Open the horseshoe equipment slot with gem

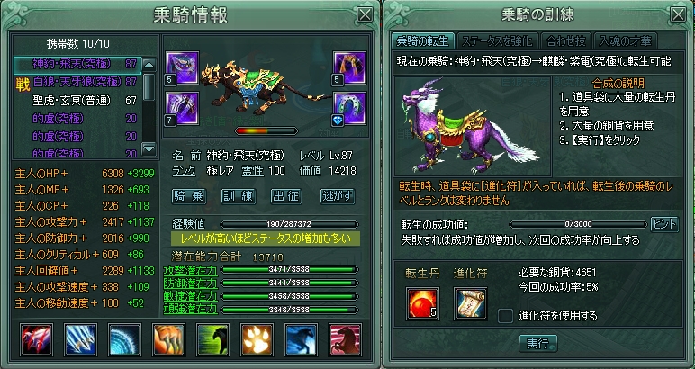click(x=349, y=109)
